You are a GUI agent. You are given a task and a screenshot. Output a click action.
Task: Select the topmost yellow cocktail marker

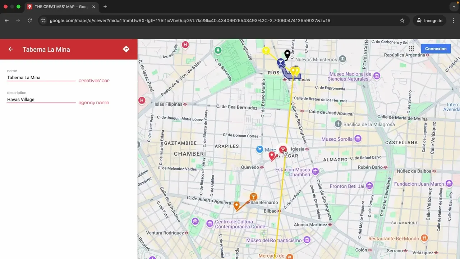pos(266,51)
